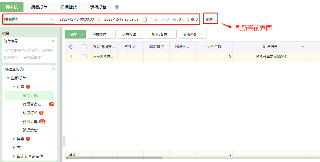Select the 近30天 date shortcut
The width and height of the screenshot is (320, 162).
click(179, 19)
